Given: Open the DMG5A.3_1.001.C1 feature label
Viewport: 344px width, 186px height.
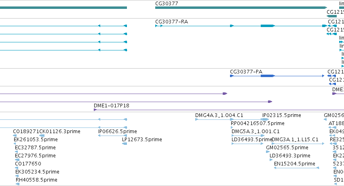Looking at the screenshot, I should [255, 132].
